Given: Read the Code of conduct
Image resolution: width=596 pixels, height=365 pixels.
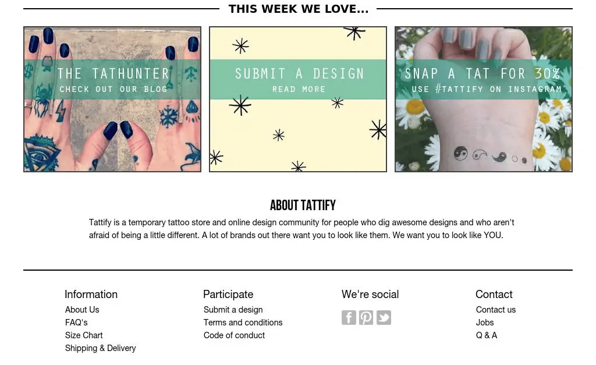Looking at the screenshot, I should 234,335.
